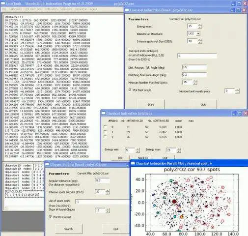Click the List of spots index field

click(x=102, y=202)
